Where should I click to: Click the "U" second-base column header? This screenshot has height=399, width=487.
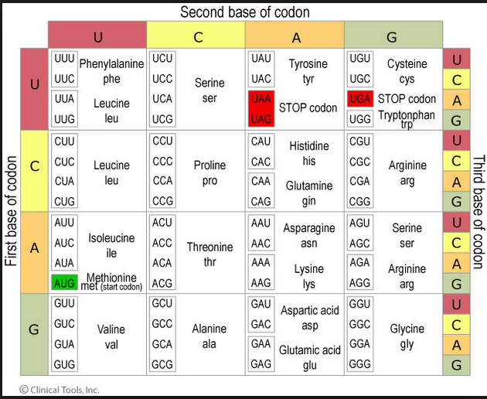(97, 36)
